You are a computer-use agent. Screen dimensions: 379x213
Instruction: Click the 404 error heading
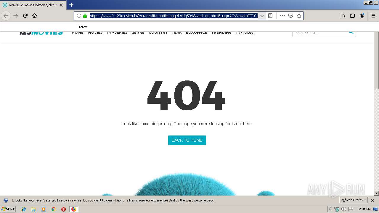187,96
